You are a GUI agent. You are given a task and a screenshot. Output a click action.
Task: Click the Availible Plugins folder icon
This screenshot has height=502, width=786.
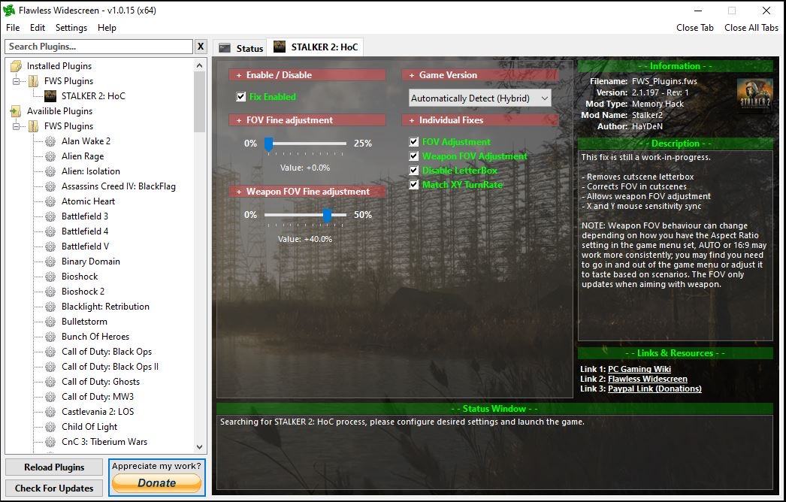pos(16,110)
